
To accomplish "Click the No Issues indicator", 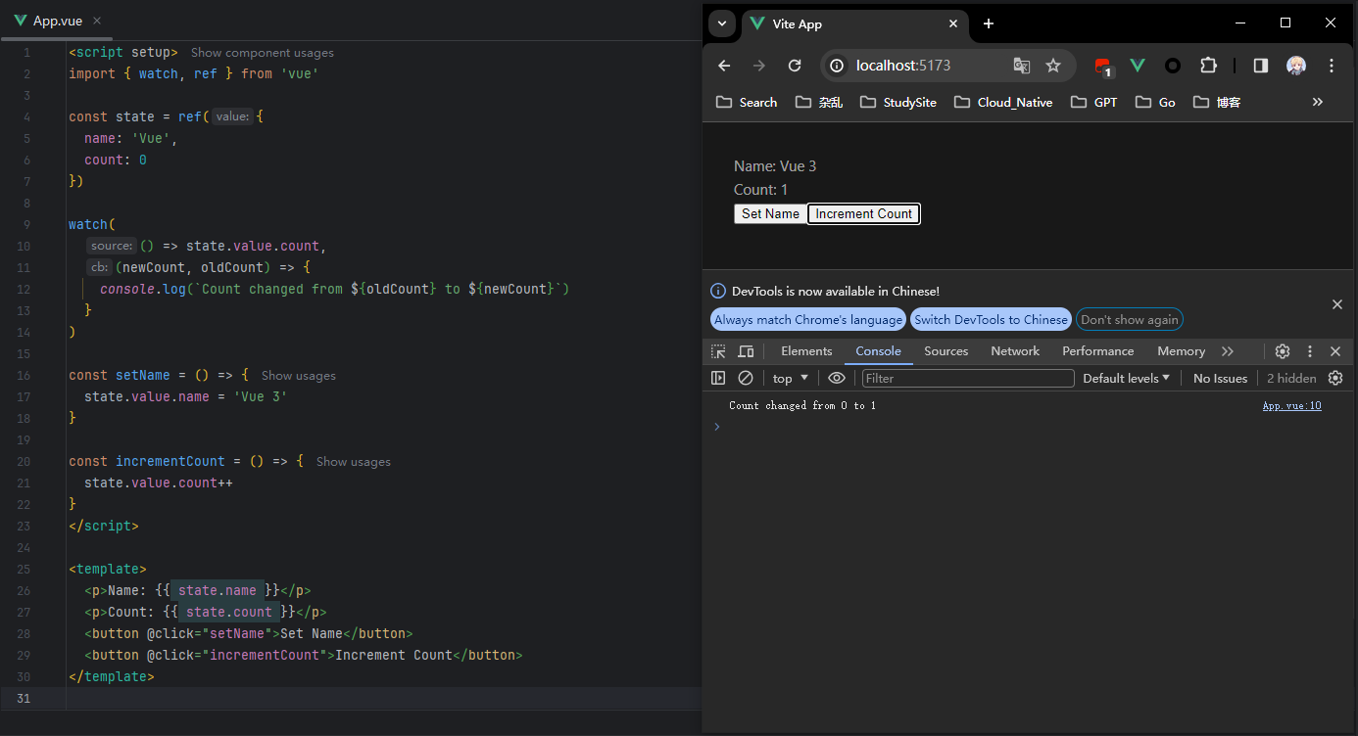I will [1220, 378].
